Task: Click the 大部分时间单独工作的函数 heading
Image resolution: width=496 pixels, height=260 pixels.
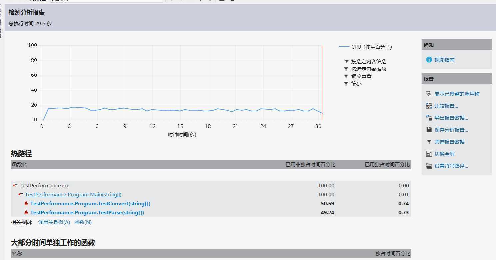Action: click(53, 243)
